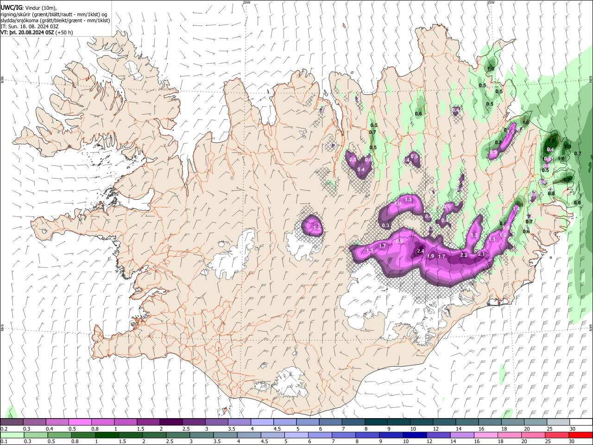This screenshot has width=593, height=445.
Task: Click the '20W' longitude label
Action: 247,2
